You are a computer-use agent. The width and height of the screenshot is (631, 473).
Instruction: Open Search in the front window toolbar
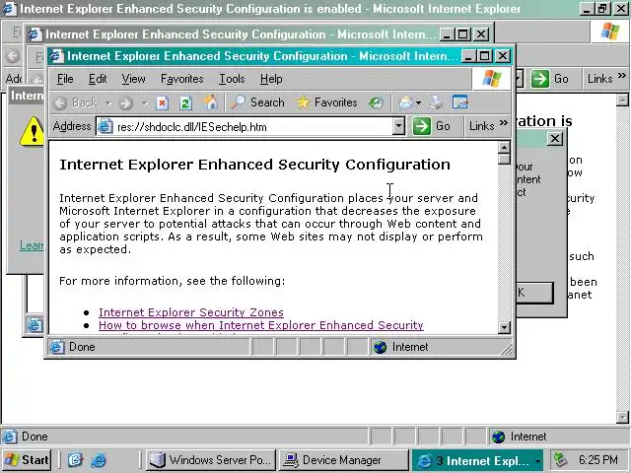pos(257,102)
